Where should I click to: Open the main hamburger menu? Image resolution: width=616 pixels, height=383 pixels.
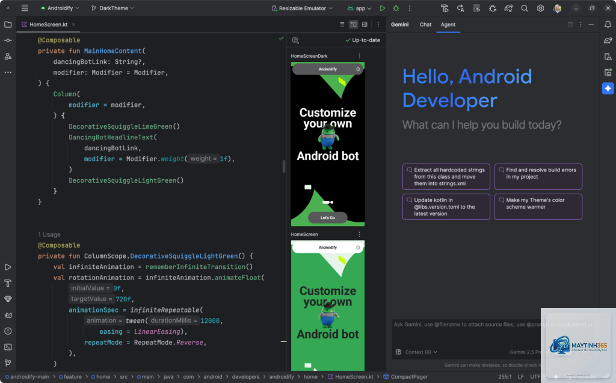click(x=25, y=8)
